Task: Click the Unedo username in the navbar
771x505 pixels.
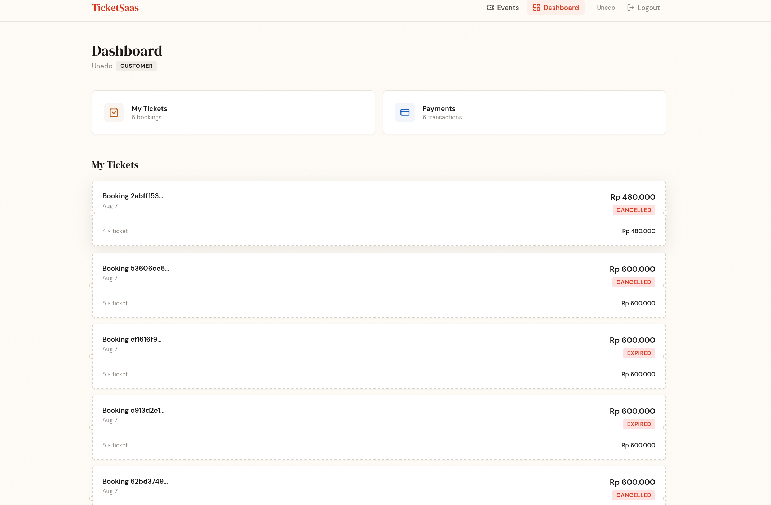Action: (606, 8)
